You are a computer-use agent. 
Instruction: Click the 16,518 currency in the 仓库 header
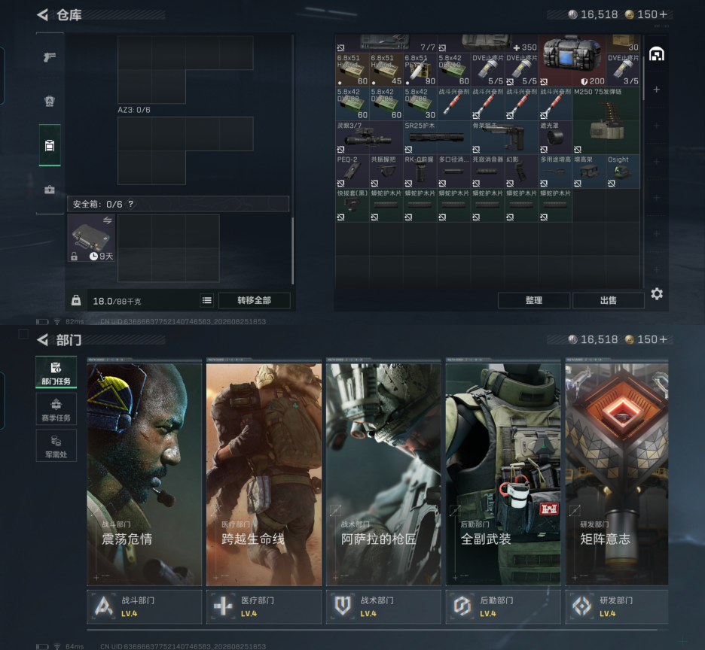[593, 15]
